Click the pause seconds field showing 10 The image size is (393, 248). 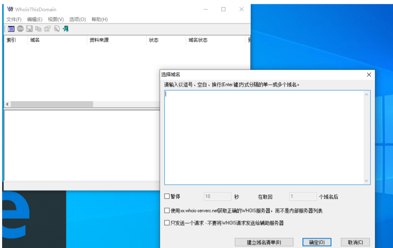(x=217, y=197)
